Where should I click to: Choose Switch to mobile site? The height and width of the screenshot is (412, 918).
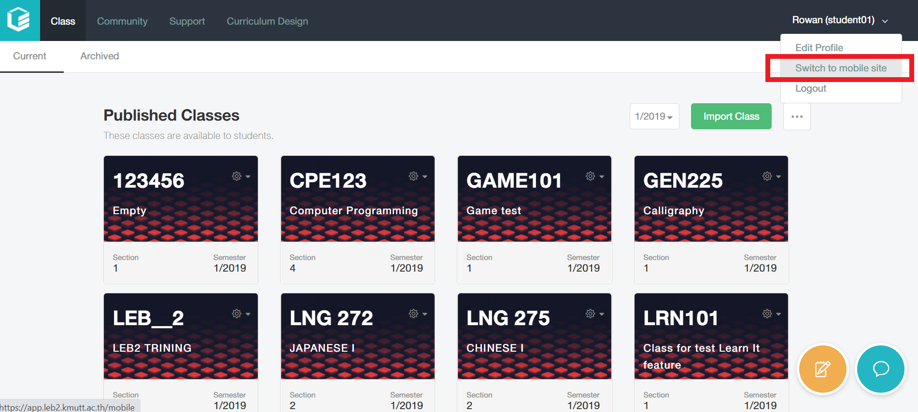(x=841, y=68)
